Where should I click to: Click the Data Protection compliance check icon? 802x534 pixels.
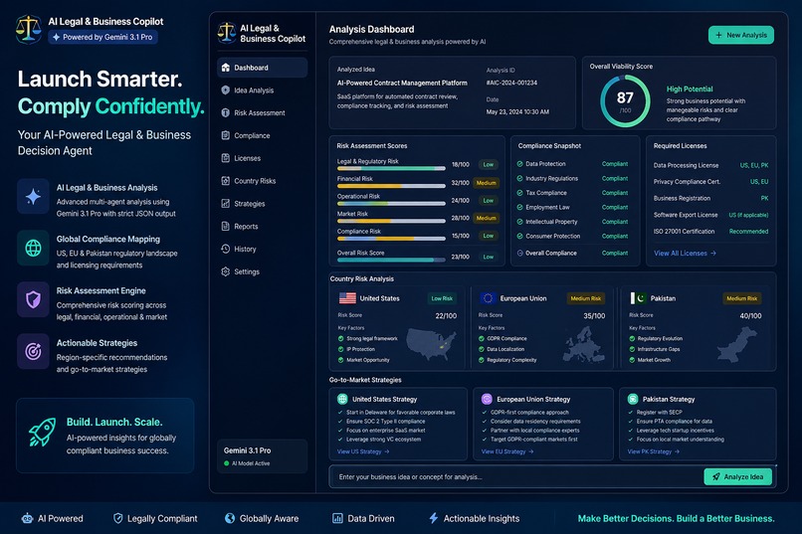tap(520, 164)
